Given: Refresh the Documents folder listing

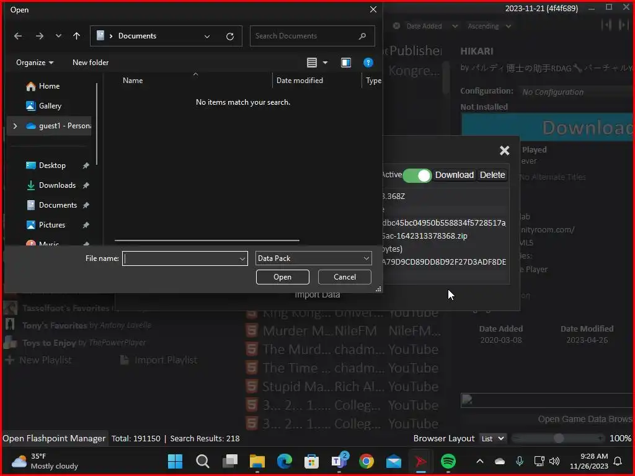Looking at the screenshot, I should [230, 37].
